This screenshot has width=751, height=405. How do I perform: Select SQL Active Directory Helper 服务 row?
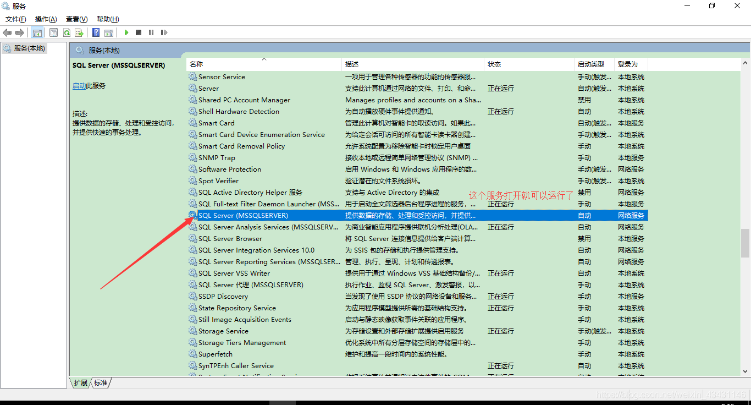click(417, 192)
